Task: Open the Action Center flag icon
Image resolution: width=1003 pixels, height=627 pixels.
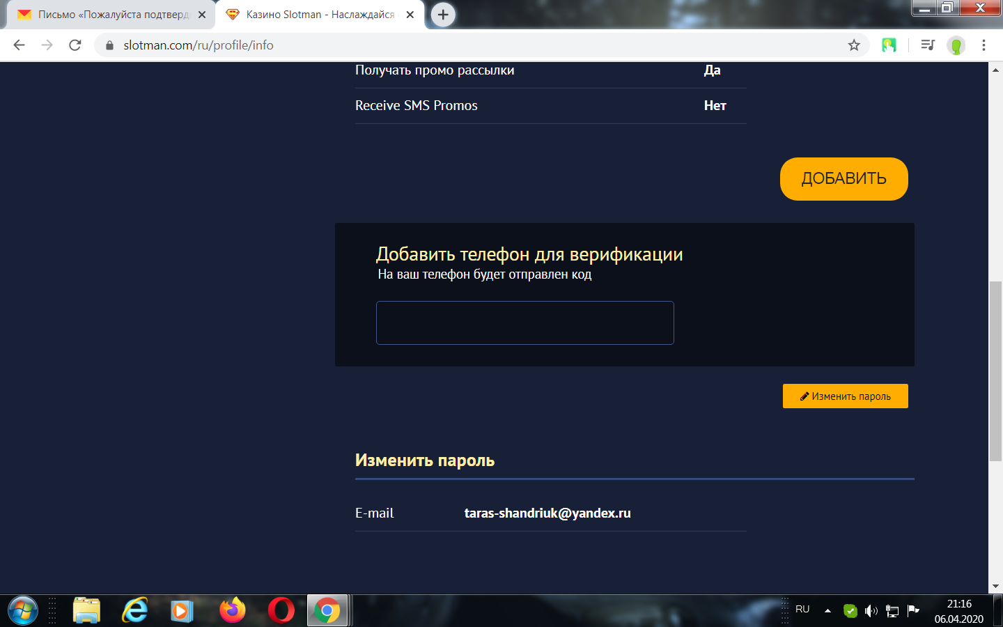Action: pos(913,611)
